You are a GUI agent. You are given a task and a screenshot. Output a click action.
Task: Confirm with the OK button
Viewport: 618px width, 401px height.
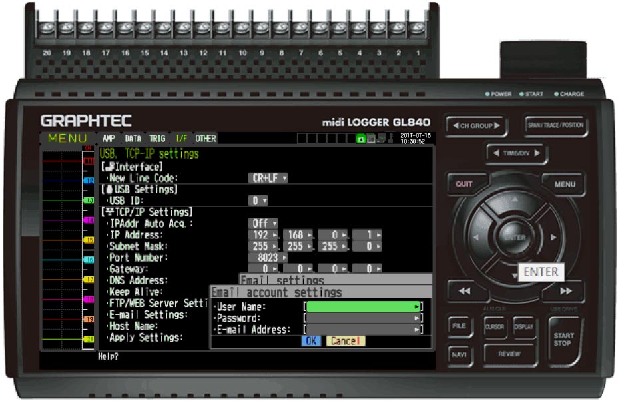(311, 341)
